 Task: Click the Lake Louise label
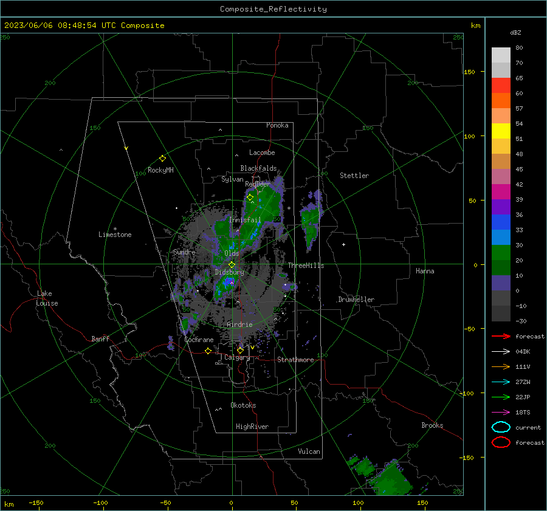47,298
